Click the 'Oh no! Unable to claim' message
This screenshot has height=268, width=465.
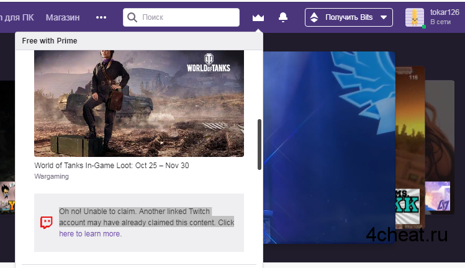tap(147, 217)
